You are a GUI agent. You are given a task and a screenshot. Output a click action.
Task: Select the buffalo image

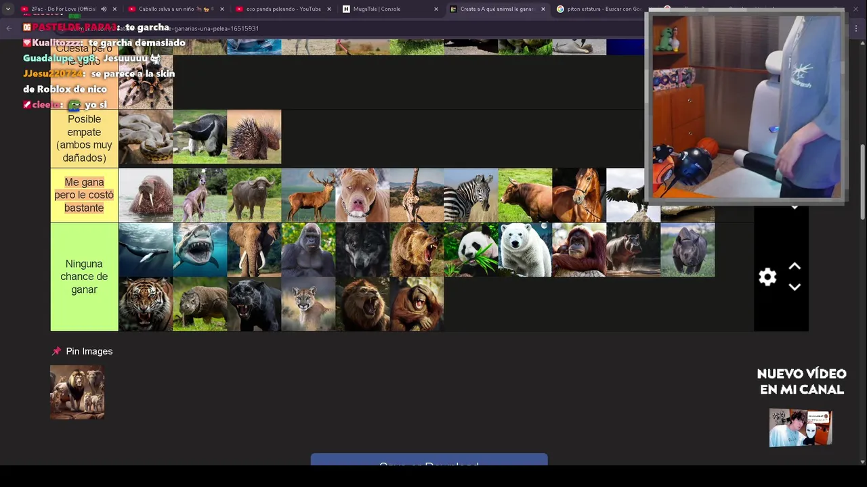coord(254,195)
